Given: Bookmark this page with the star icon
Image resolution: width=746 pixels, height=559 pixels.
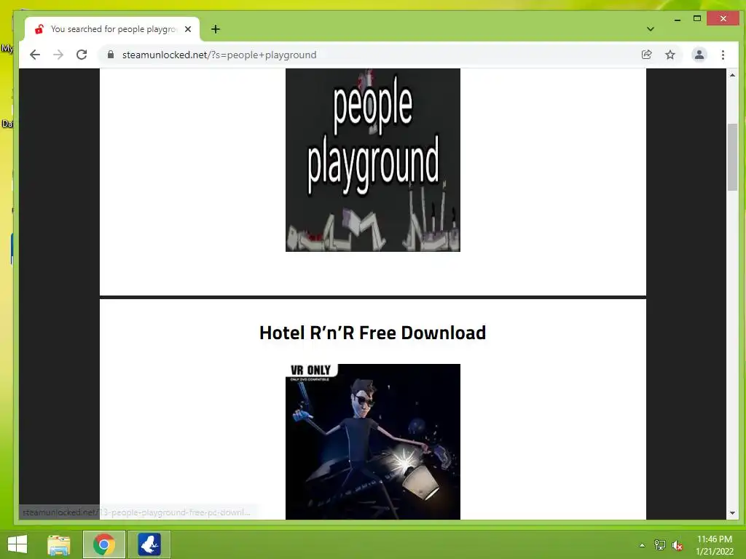Looking at the screenshot, I should point(670,55).
